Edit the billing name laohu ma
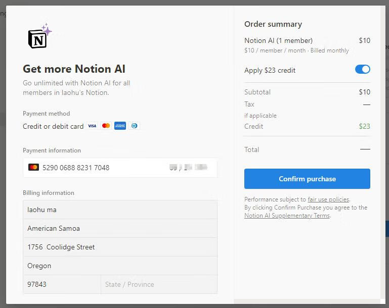 click(120, 210)
